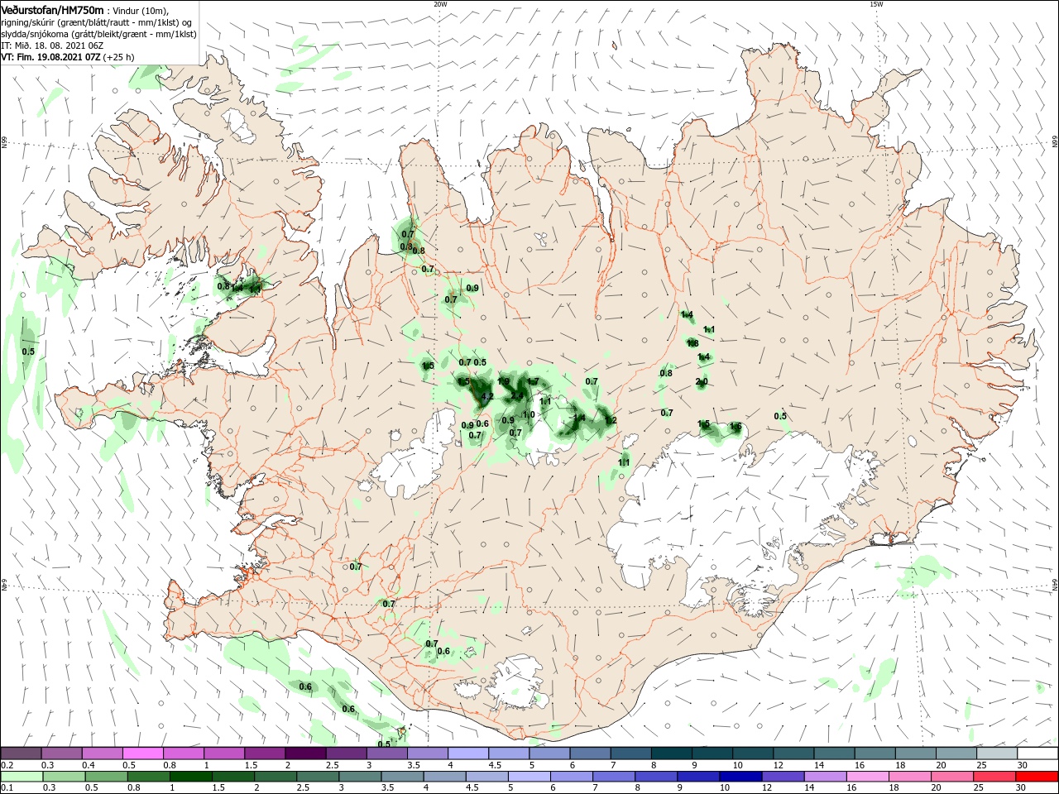This screenshot has width=1059, height=794.
Task: Pick the light pink 16 rain legend swatch
Action: [x=866, y=776]
